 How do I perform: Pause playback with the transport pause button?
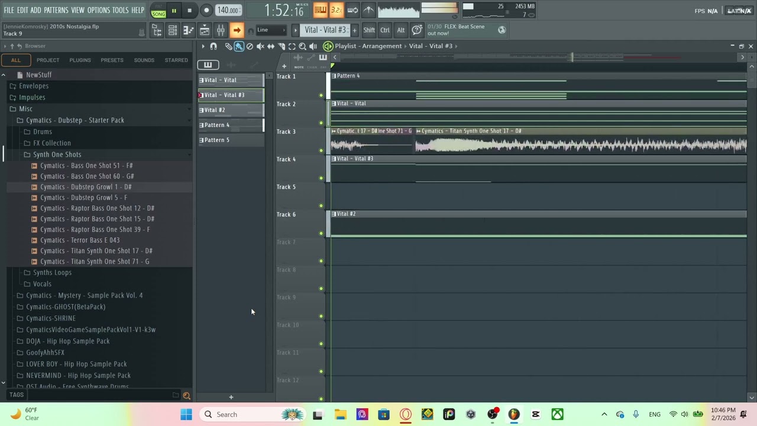[174, 10]
